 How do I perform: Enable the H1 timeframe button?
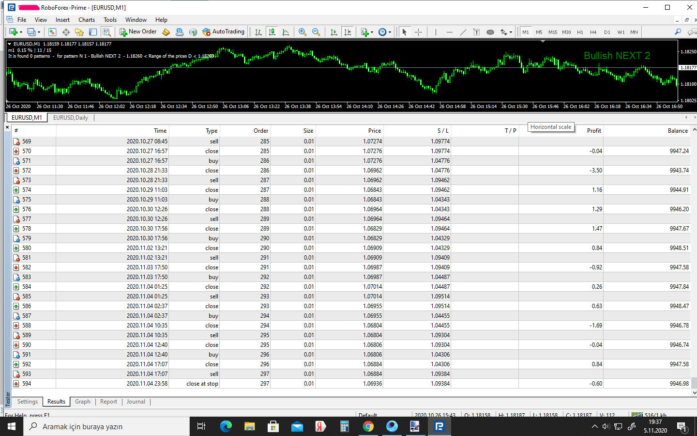coord(580,32)
